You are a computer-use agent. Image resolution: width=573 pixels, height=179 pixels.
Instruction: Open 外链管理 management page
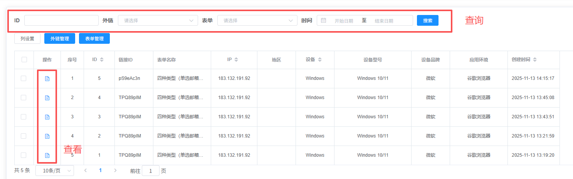[60, 38]
